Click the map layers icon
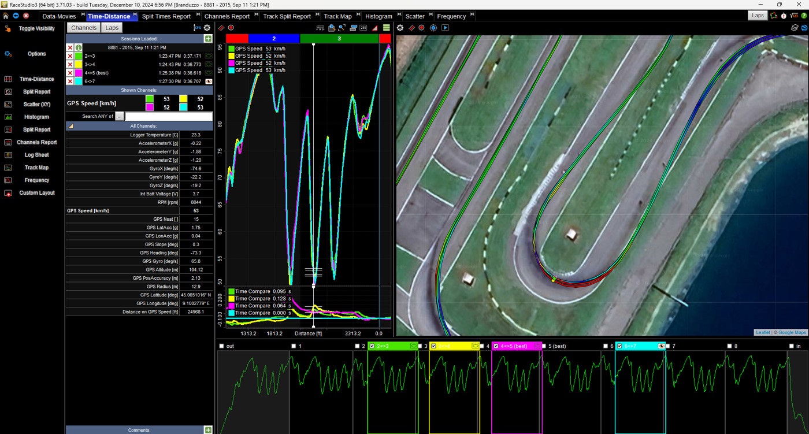This screenshot has height=434, width=809. click(x=795, y=28)
